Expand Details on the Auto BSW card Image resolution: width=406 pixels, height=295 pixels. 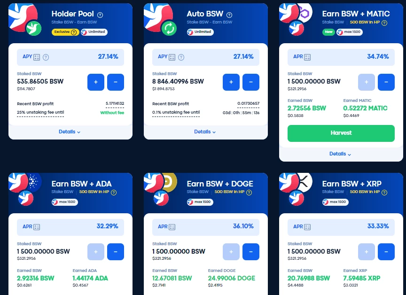(205, 132)
